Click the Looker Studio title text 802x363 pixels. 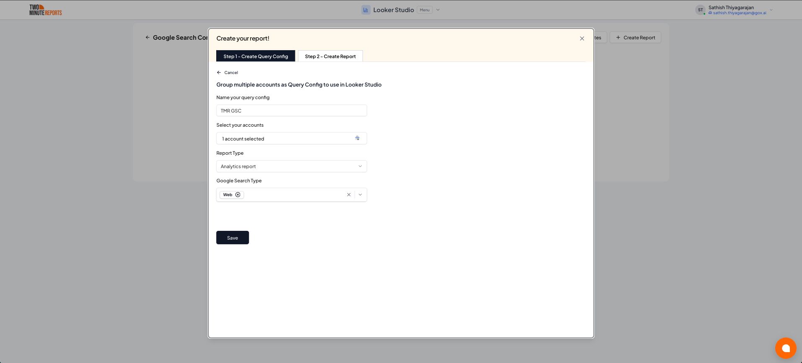393,10
